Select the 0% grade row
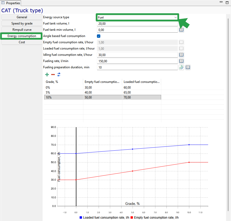The image size is (231, 221). tap(103, 88)
